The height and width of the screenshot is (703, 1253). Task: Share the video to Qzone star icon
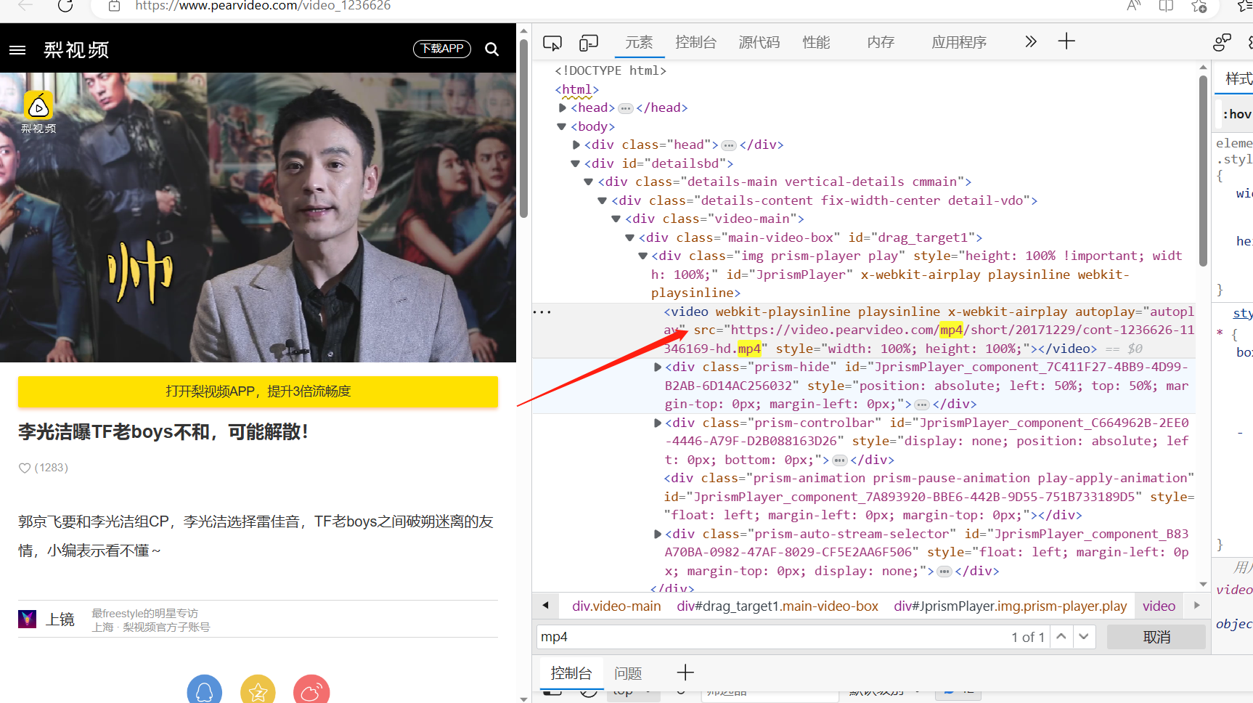coord(258,690)
